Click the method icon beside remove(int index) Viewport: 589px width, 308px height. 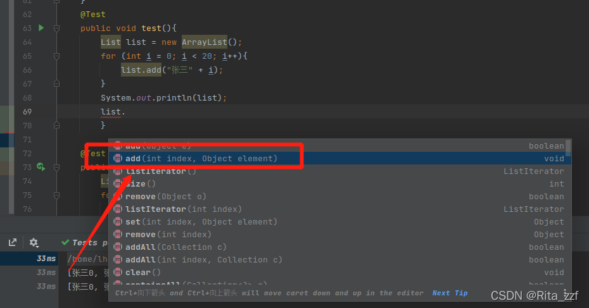[x=118, y=235]
